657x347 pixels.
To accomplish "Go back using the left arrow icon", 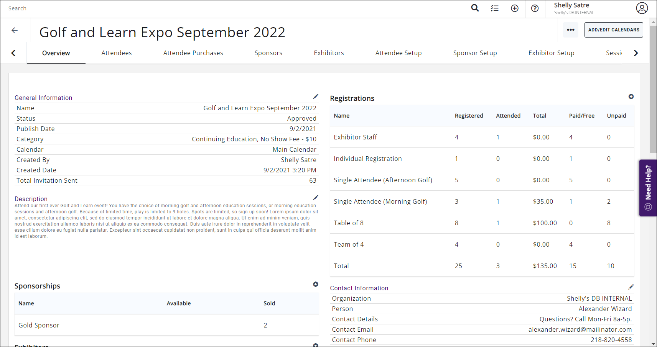I will coord(15,30).
